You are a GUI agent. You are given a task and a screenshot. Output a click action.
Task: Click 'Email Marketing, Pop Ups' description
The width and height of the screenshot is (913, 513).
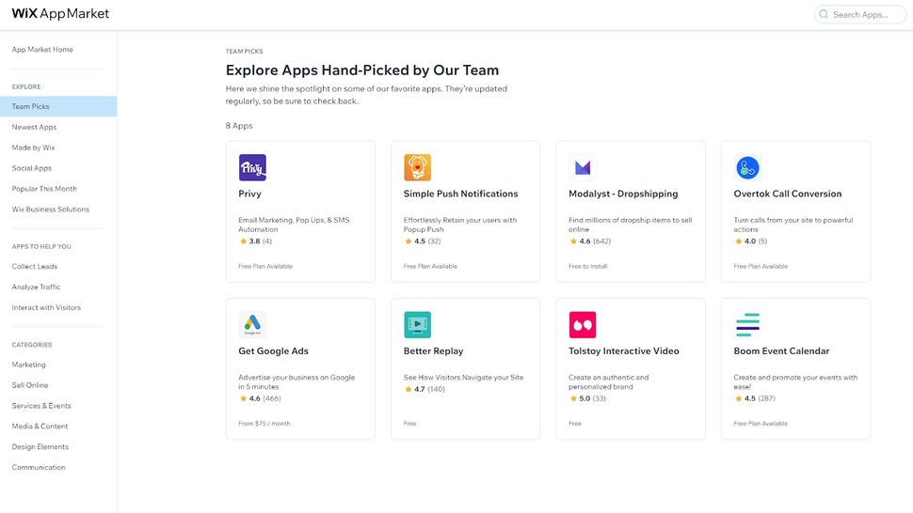[294, 225]
